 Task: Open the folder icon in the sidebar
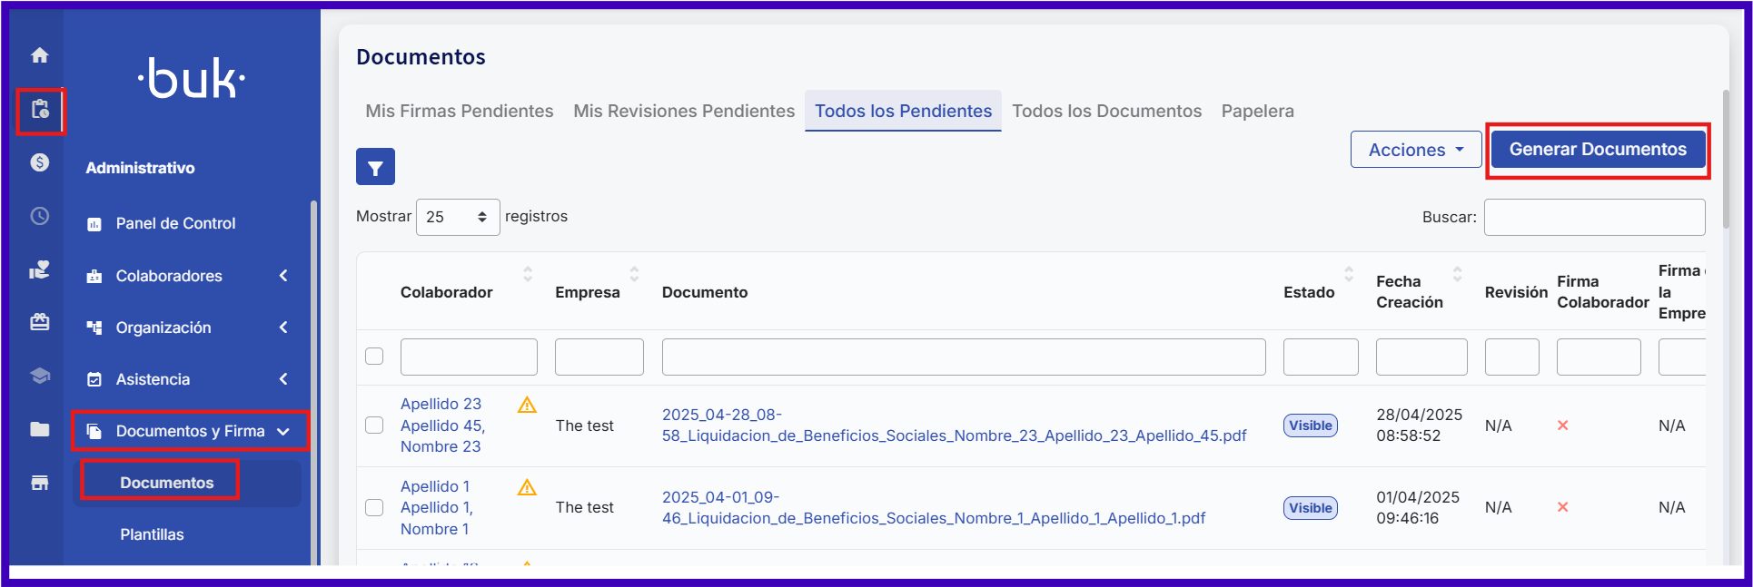pos(40,429)
